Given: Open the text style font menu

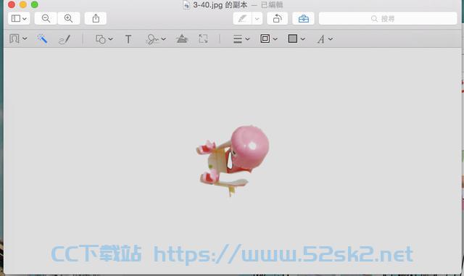Looking at the screenshot, I should 325,39.
